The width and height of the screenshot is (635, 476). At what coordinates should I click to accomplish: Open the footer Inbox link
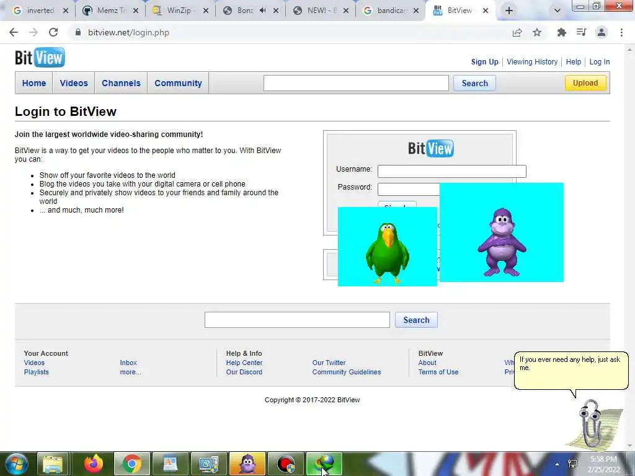[128, 363]
